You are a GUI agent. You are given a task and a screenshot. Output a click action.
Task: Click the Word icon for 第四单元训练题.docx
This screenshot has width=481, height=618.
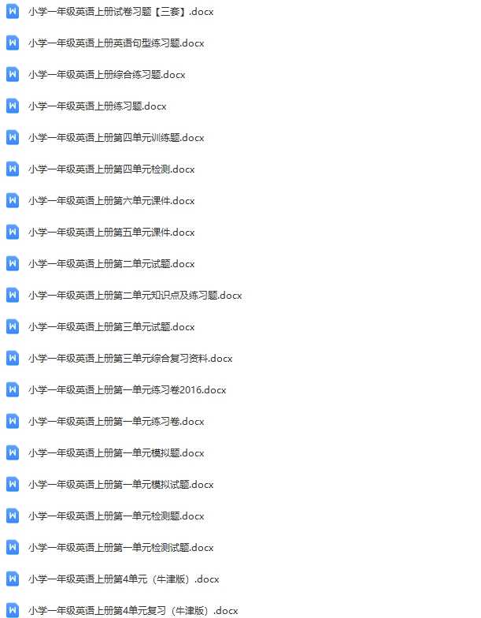[13, 137]
